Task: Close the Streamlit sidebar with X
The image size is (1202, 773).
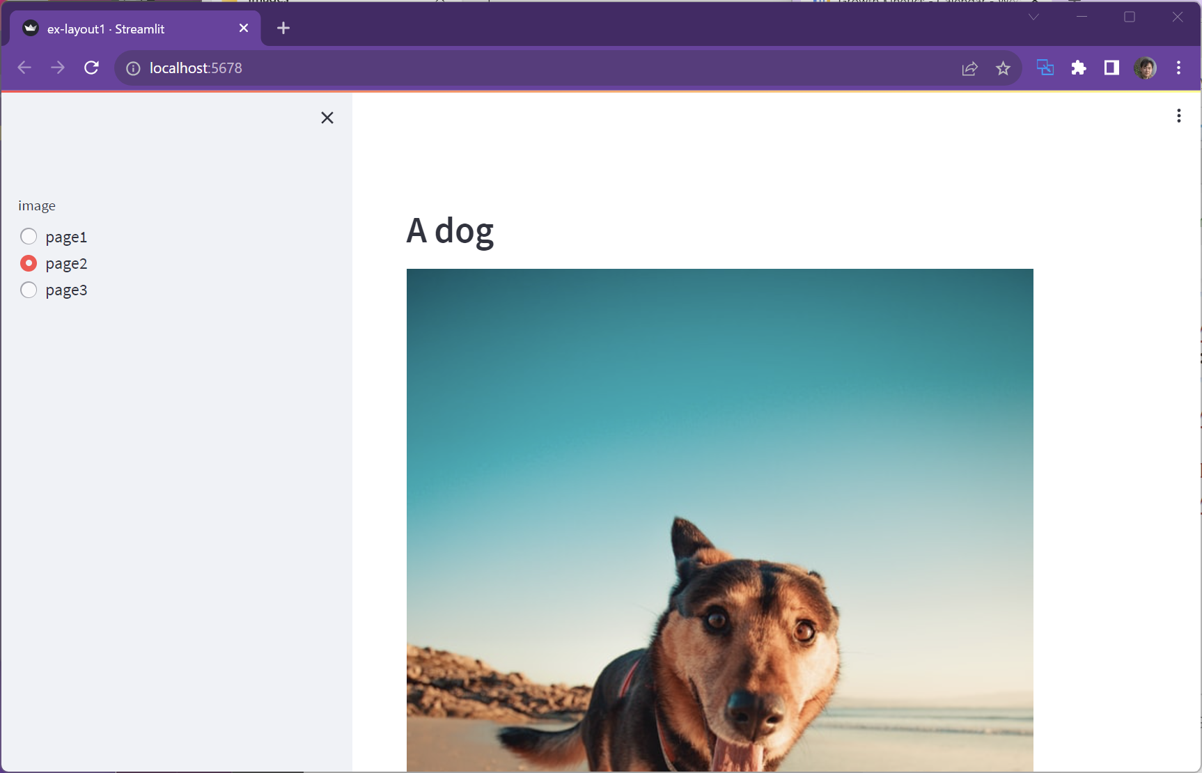Action: 327,118
